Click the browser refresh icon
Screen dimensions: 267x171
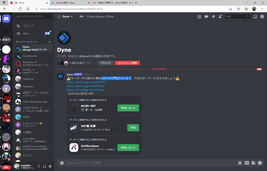point(20,9)
